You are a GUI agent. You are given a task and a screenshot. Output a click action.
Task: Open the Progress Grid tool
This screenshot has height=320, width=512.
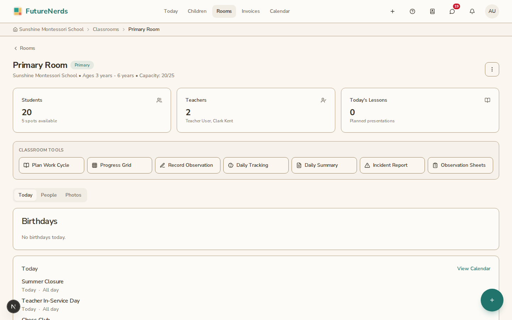[119, 165]
